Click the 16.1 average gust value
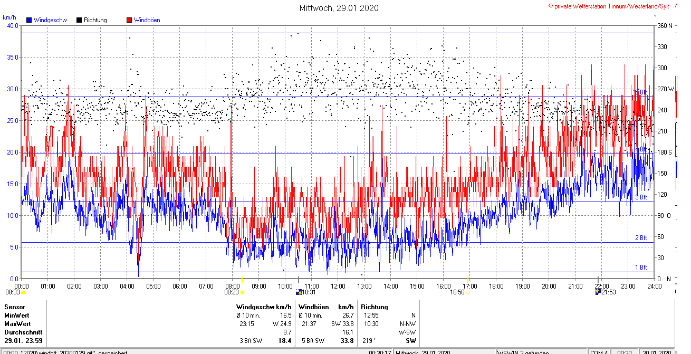 point(348,332)
